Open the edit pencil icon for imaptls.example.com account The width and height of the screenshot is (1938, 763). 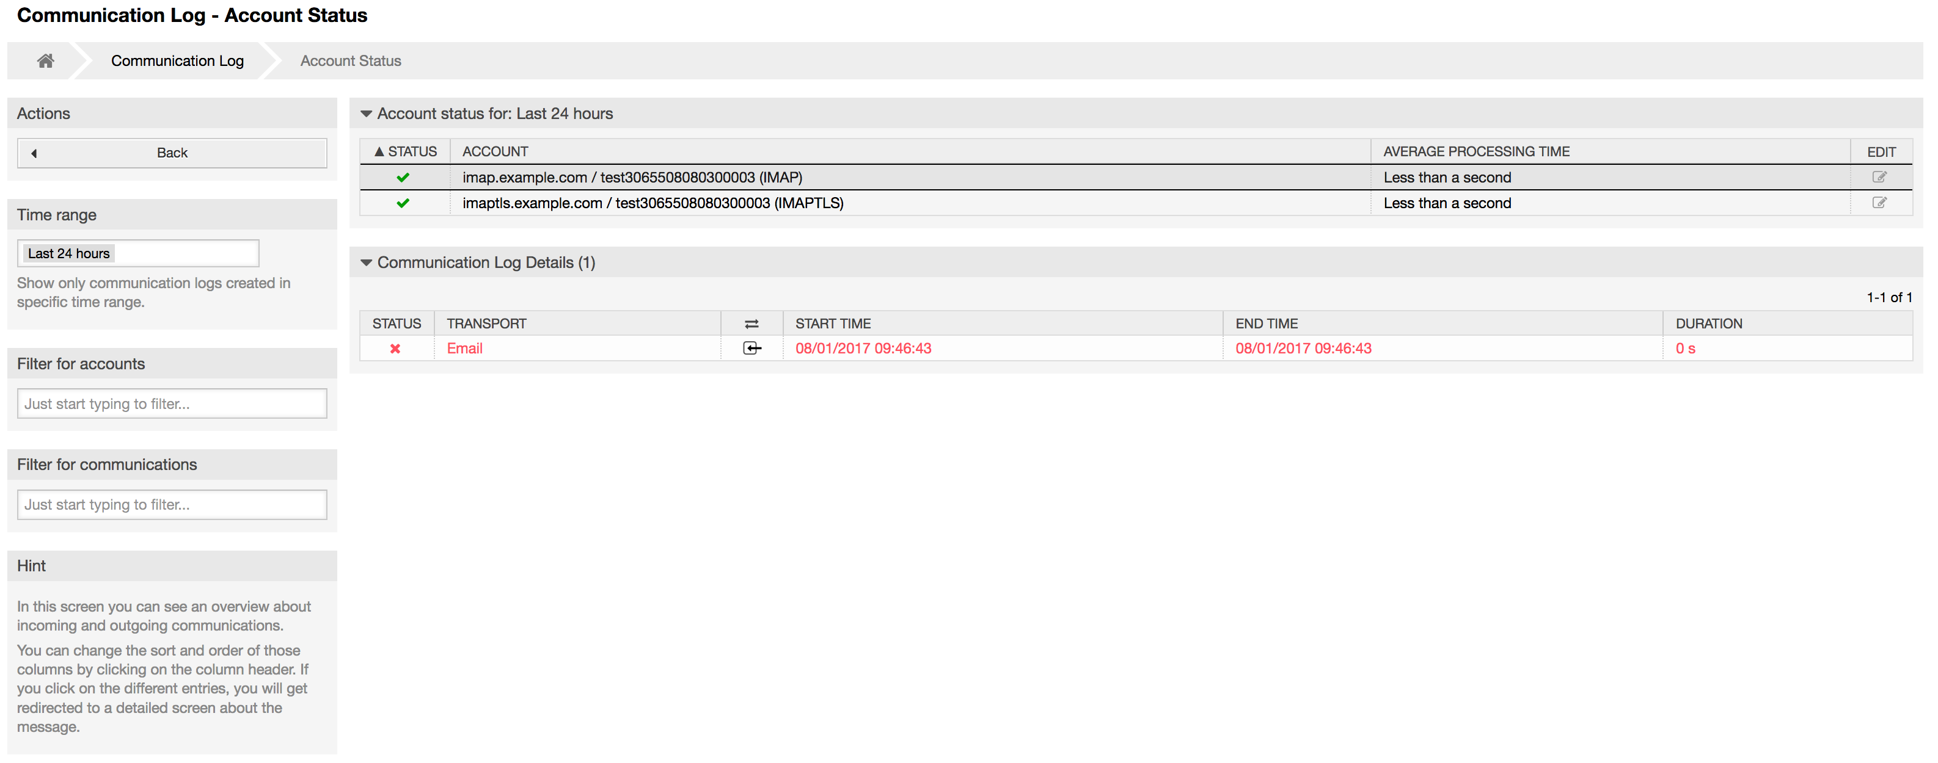(1879, 202)
